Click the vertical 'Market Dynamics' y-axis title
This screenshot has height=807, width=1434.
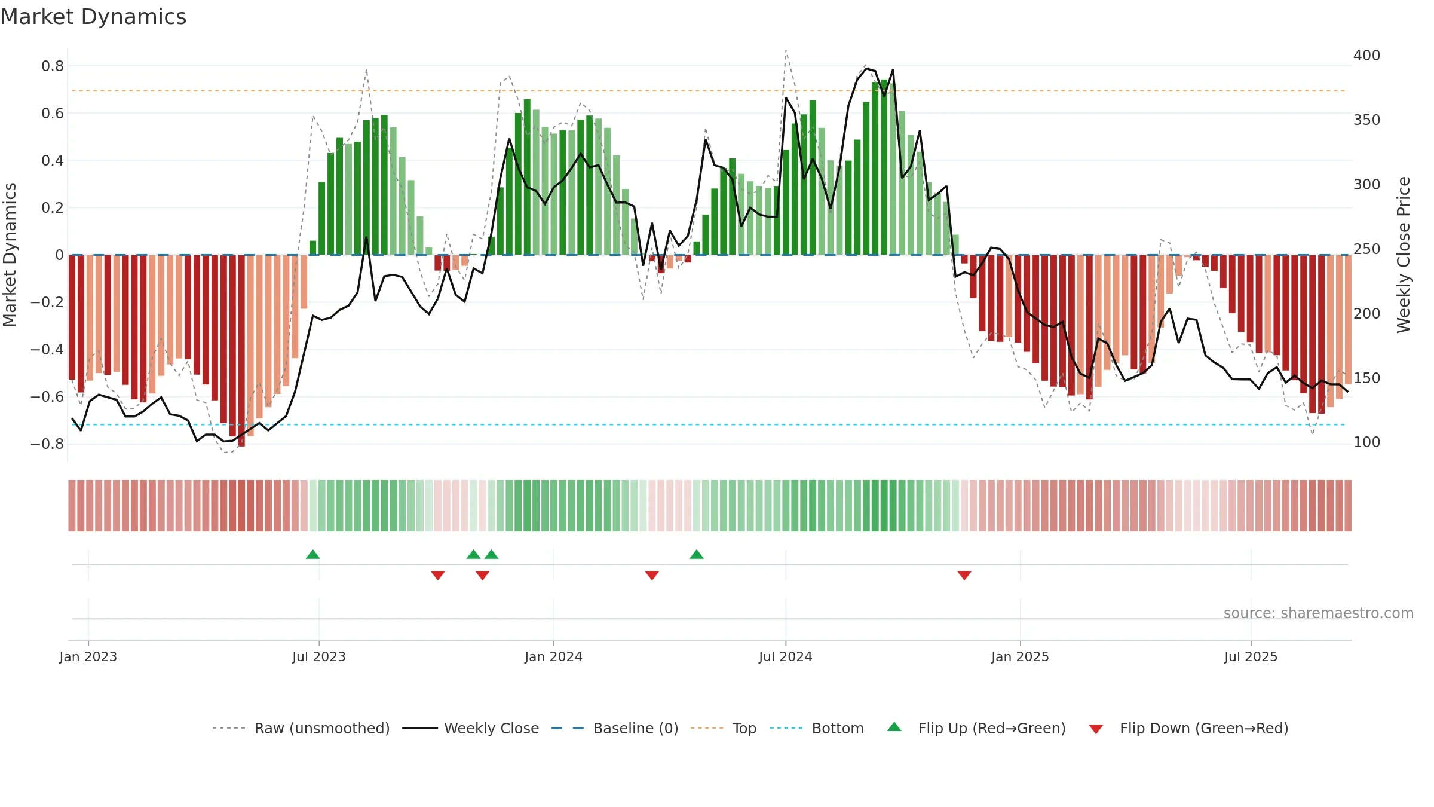tap(10, 255)
